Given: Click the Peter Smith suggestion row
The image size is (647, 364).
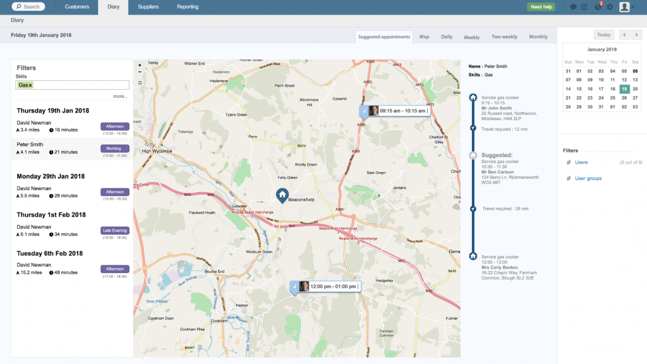Looking at the screenshot, I should click(72, 149).
